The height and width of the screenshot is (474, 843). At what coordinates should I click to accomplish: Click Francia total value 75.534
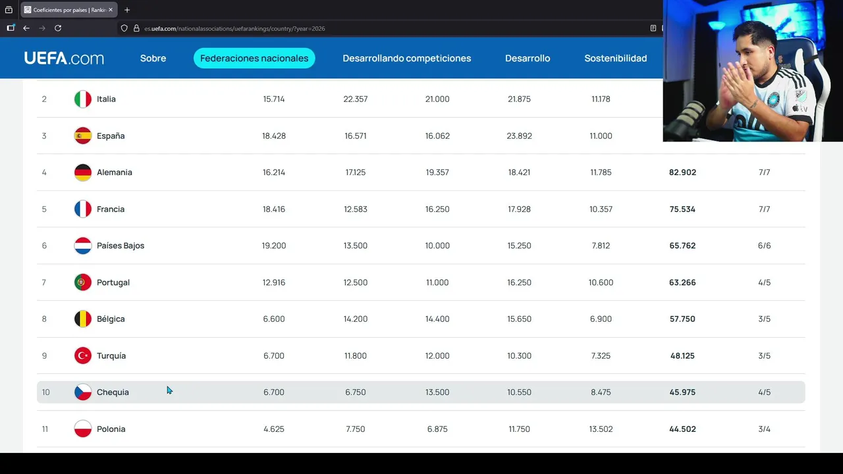pos(682,209)
